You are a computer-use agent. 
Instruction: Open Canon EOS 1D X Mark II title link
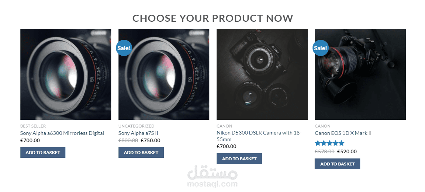(343, 133)
